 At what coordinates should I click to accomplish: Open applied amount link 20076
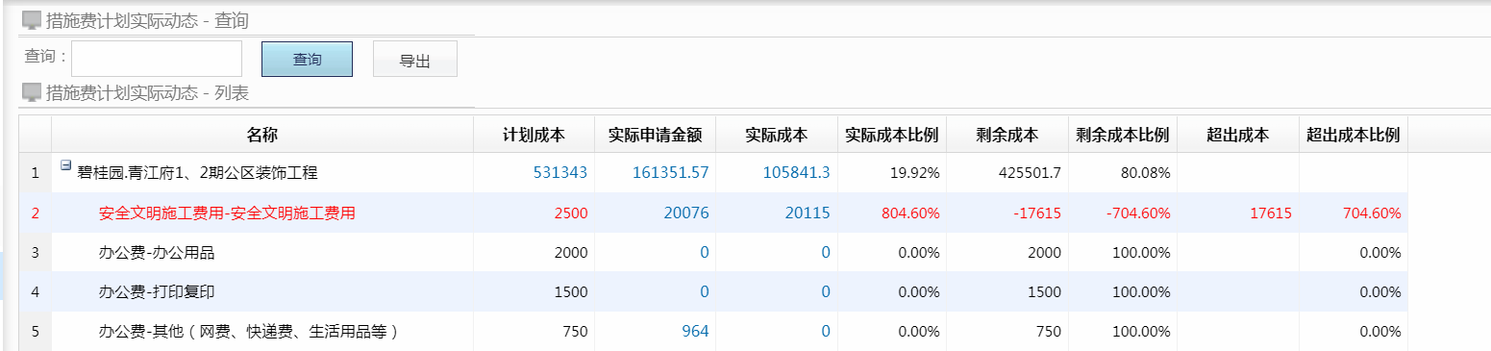[x=686, y=213]
